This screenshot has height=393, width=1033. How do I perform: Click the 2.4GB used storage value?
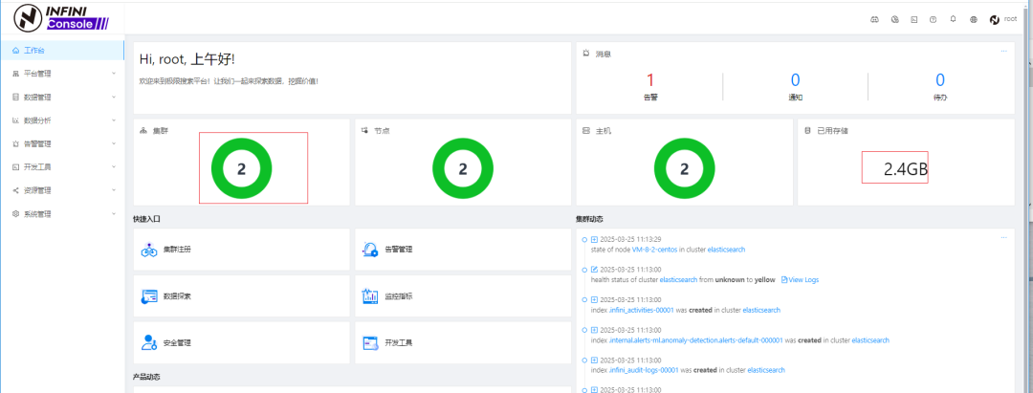coord(906,169)
